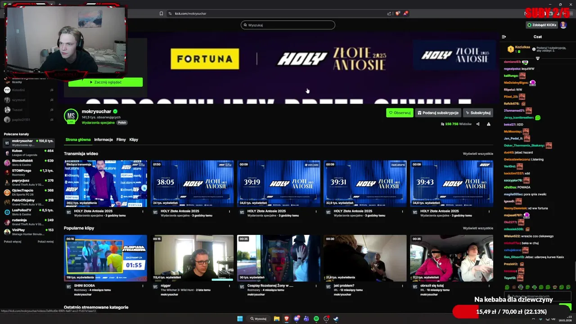Click the share page icon in the address bar

point(389,13)
